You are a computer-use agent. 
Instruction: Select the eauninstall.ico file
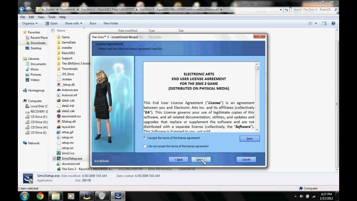[69, 116]
